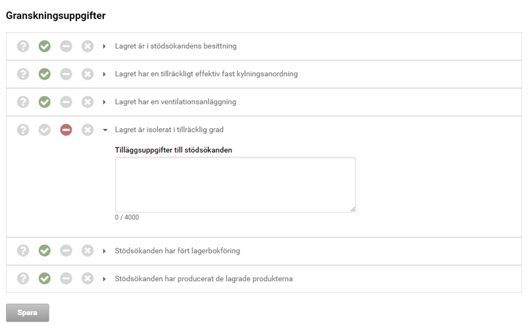Select cross icon on ventilationsanläggning row
The image size is (530, 327).
87,102
